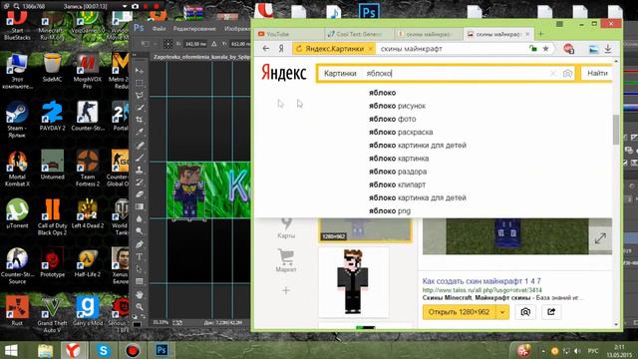Viewport: 638px width, 359px height.
Task: Select the Pen tool in Photoshop
Action: click(x=140, y=244)
